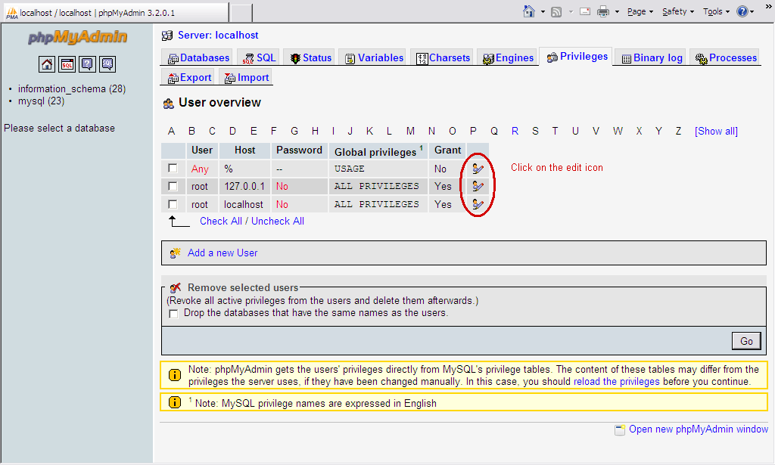The width and height of the screenshot is (775, 465).
Task: Click the 'Uncheck All' link
Action: [x=278, y=221]
